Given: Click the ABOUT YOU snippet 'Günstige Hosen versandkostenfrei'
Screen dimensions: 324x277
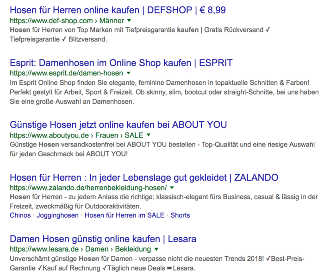Looking at the screenshot, I should pos(162,149).
